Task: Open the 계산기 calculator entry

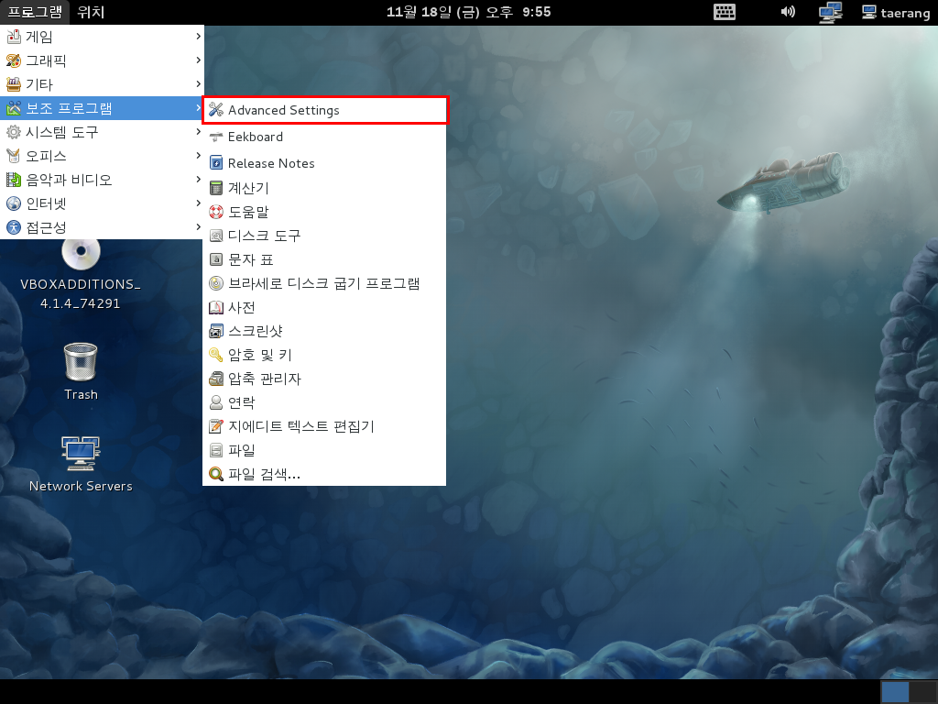Action: [325, 188]
